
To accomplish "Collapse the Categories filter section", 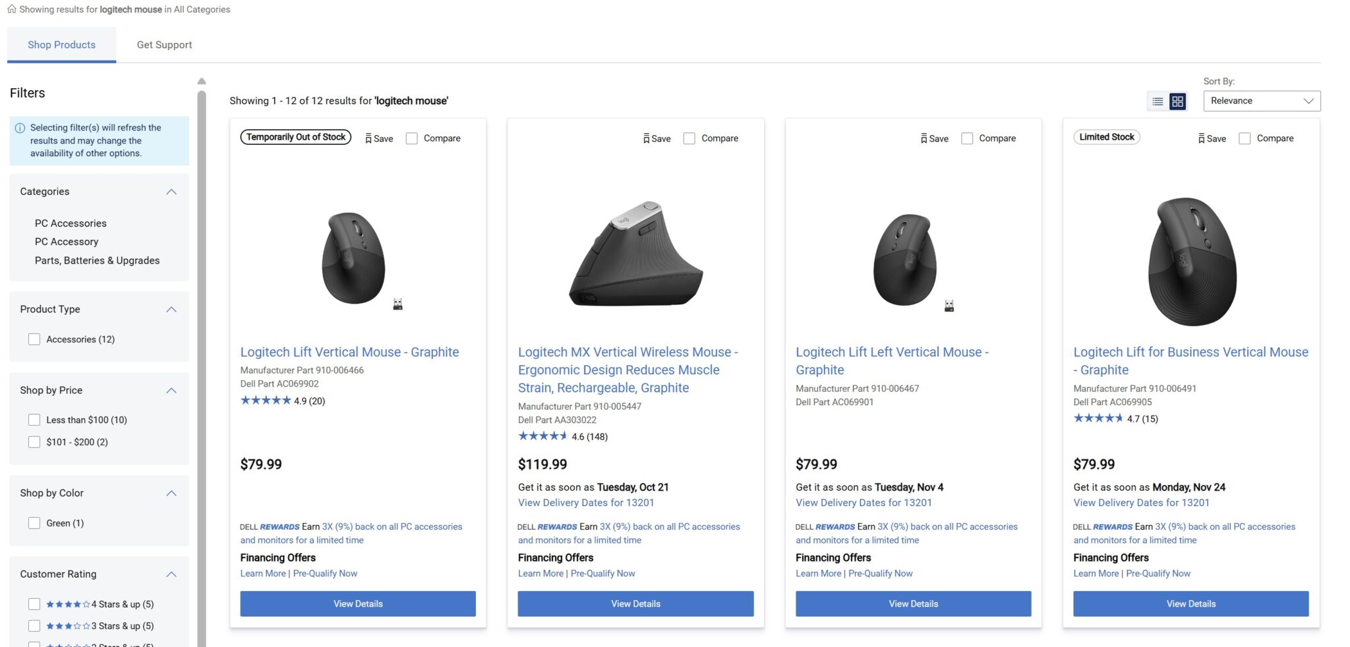I will 171,192.
